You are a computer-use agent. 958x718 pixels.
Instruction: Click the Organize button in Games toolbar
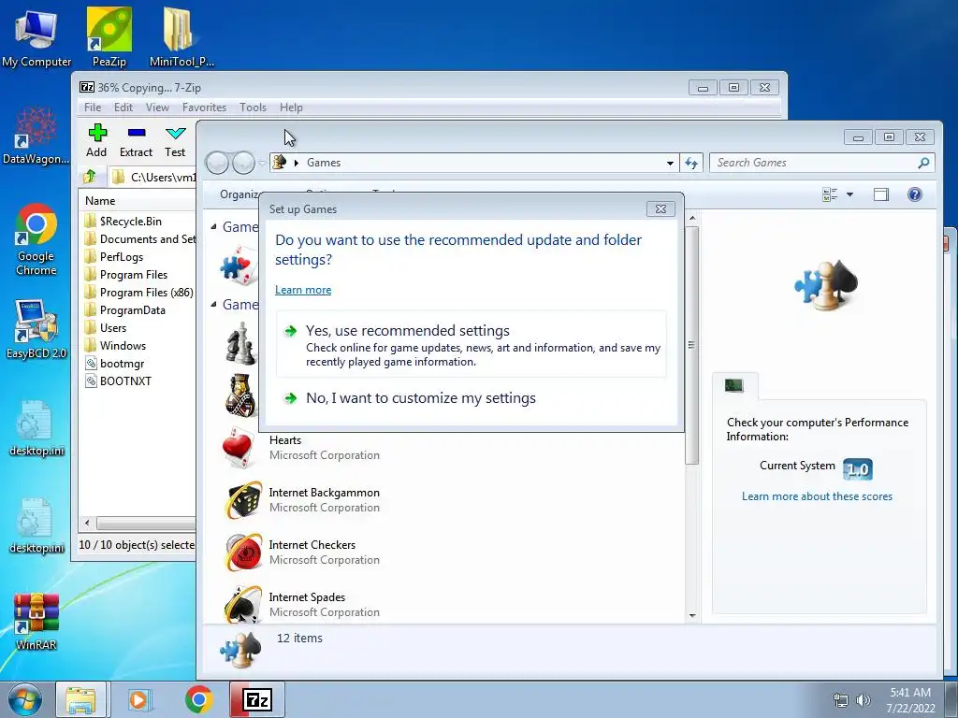(x=239, y=194)
